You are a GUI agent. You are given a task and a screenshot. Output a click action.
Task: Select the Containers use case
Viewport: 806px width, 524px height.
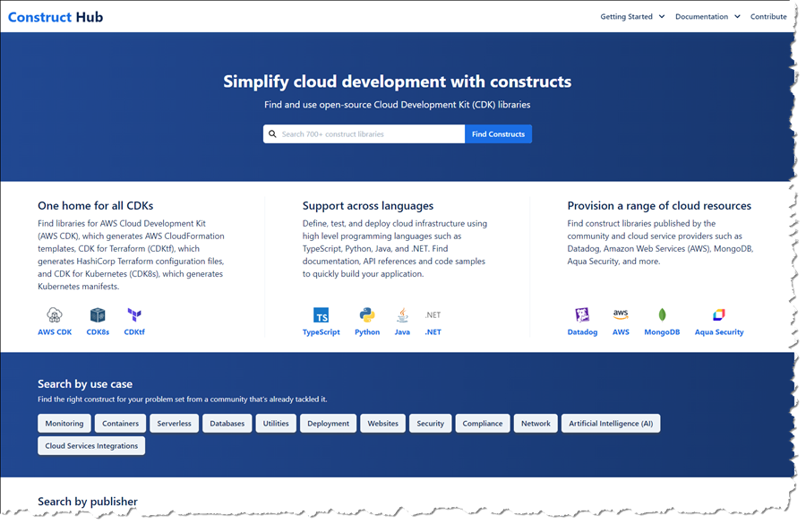click(x=120, y=423)
